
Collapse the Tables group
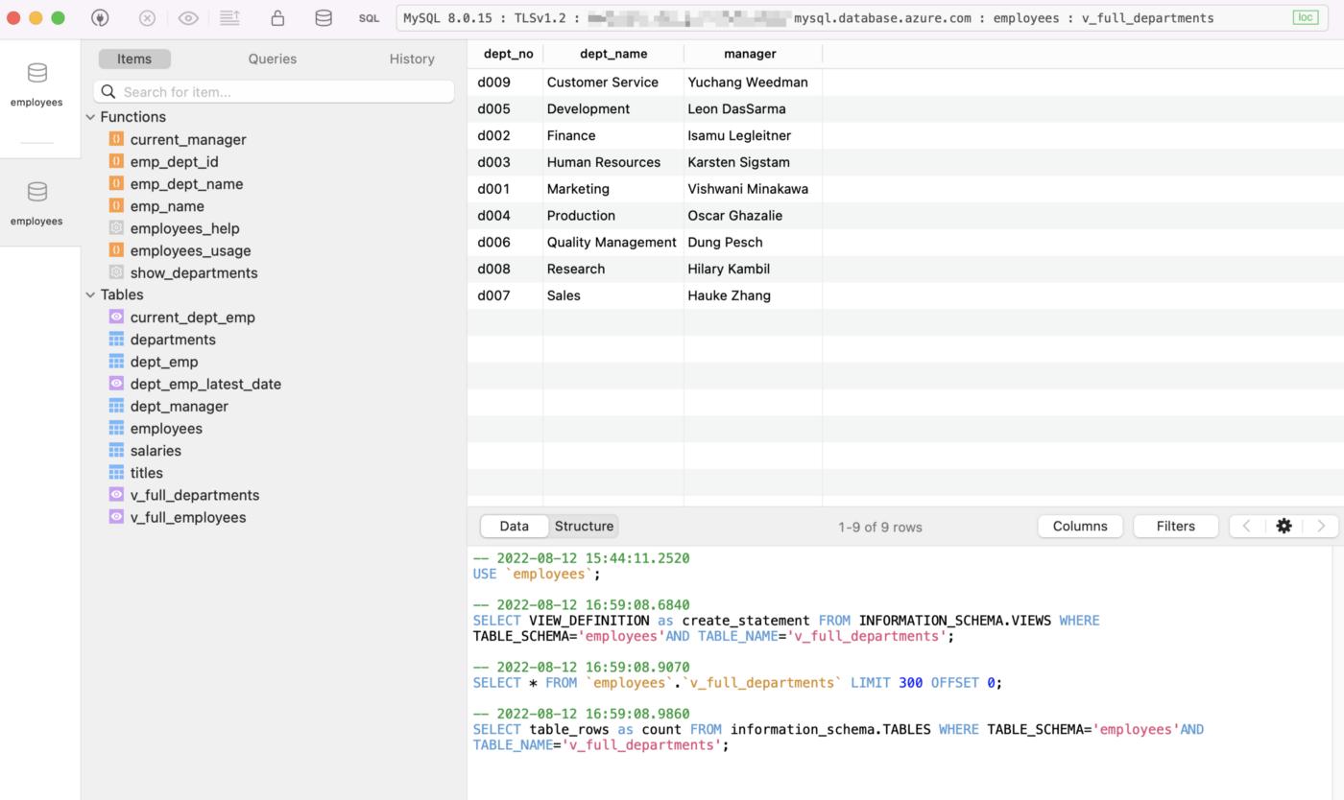tap(91, 295)
